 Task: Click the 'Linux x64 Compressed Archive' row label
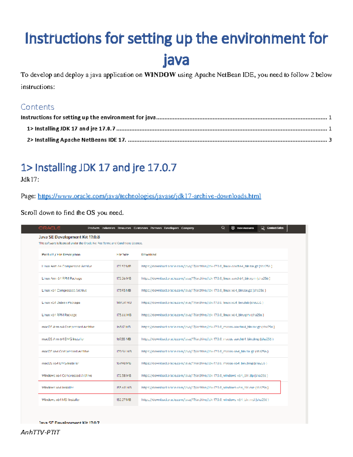coord(64,290)
